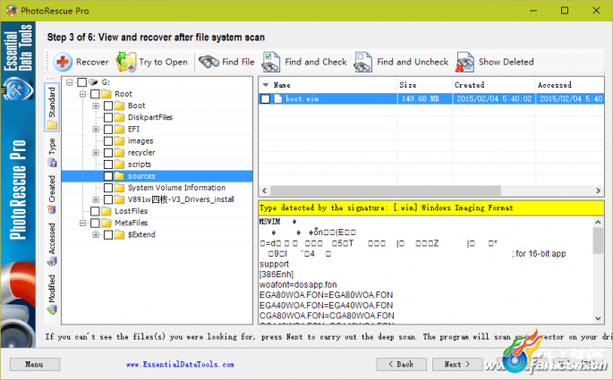Click the preview pane scroll down arrow
The width and height of the screenshot is (613, 380).
click(598, 318)
